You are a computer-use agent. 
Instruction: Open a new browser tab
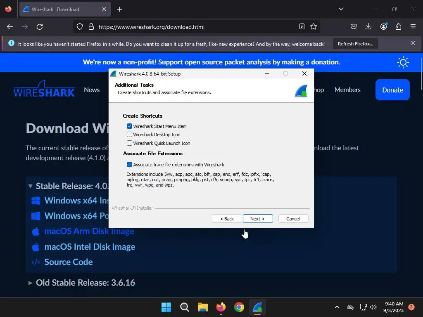[x=119, y=9]
